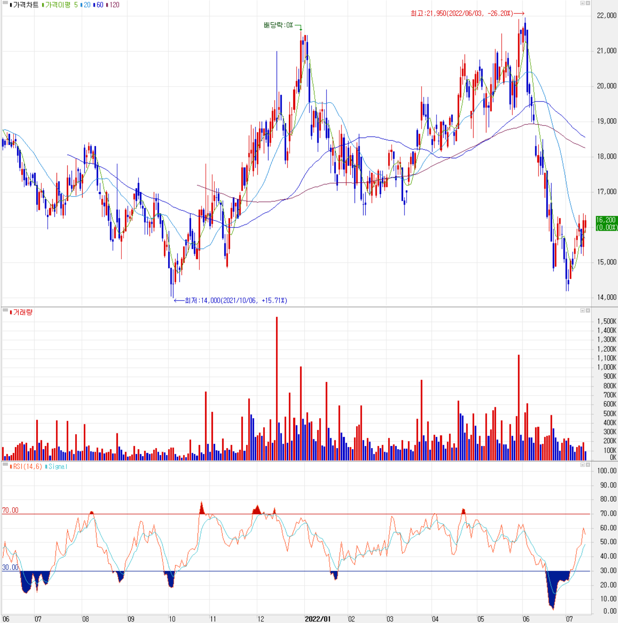Click the 14,000 price axis label
The image size is (618, 623).
pos(606,297)
